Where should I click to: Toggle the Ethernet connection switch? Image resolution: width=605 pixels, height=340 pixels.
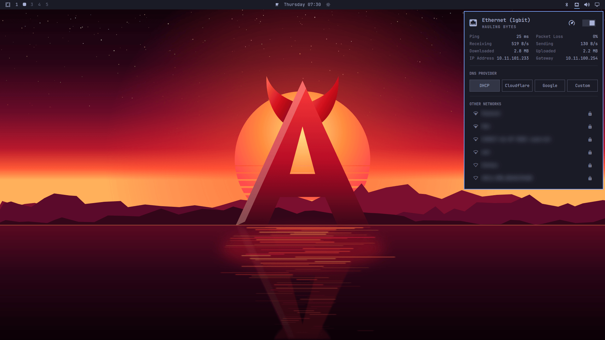(x=589, y=23)
